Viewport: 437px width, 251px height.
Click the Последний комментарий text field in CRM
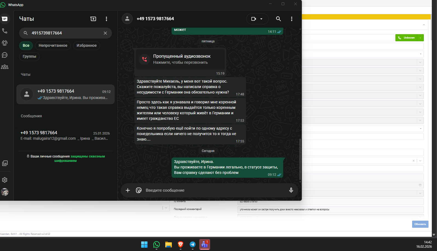(331, 210)
